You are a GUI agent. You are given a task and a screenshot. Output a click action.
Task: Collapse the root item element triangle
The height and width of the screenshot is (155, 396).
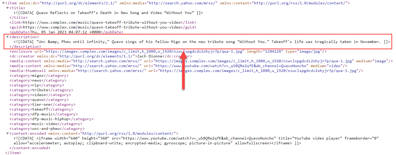click(3, 3)
